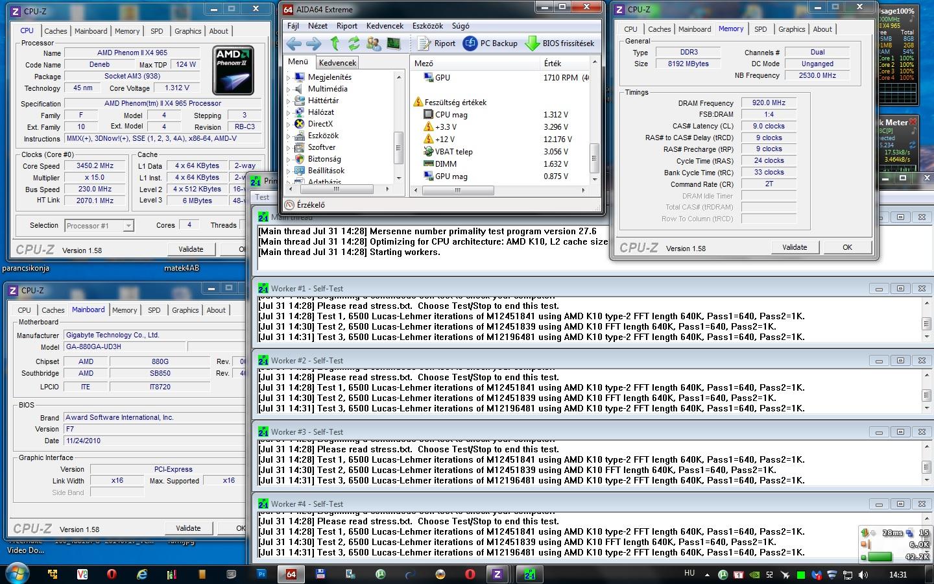
Task: Go back with AIDA64 blue left arrow
Action: coord(294,43)
